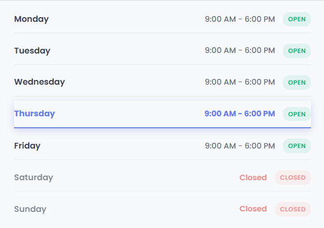Select Tuesday's 9:00 AM - 6:00 PM hours
324x228 pixels.
[240, 51]
